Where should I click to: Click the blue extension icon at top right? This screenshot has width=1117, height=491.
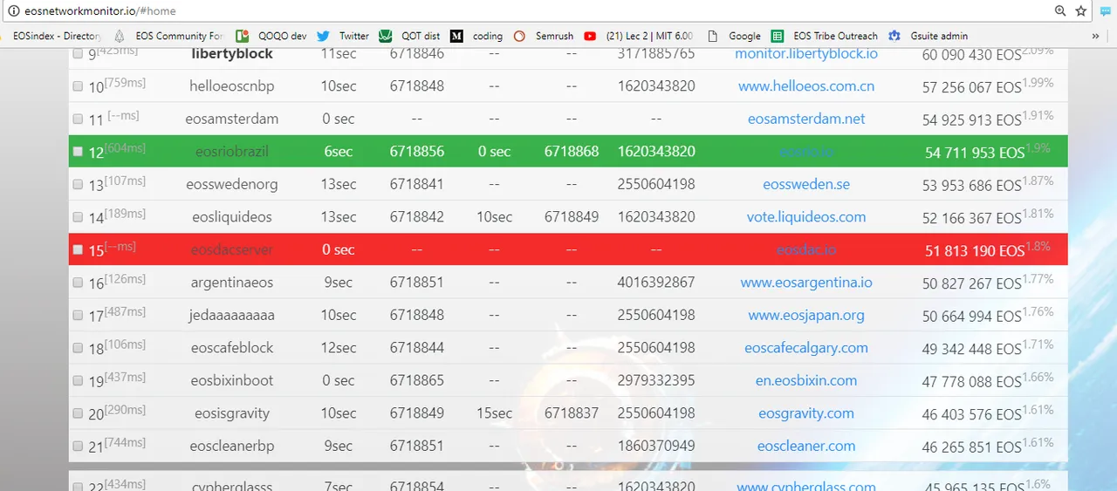point(1106,11)
